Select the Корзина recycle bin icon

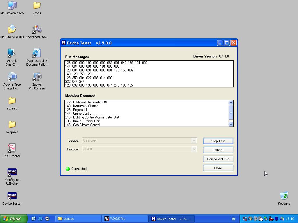point(284,198)
